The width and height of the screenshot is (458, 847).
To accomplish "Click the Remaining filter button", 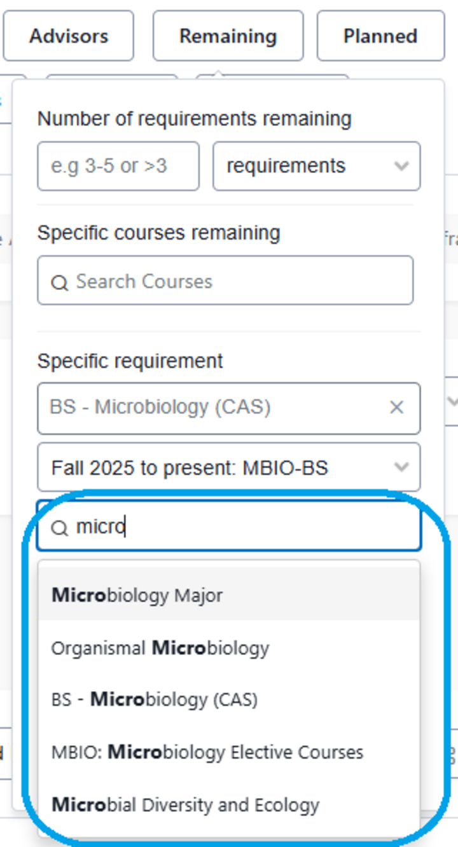I will 228,36.
